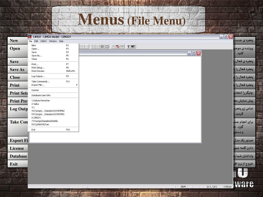263x197 pixels.
Task: Click the 'Exit' label in slide sidebar
Action: [x=14, y=164]
